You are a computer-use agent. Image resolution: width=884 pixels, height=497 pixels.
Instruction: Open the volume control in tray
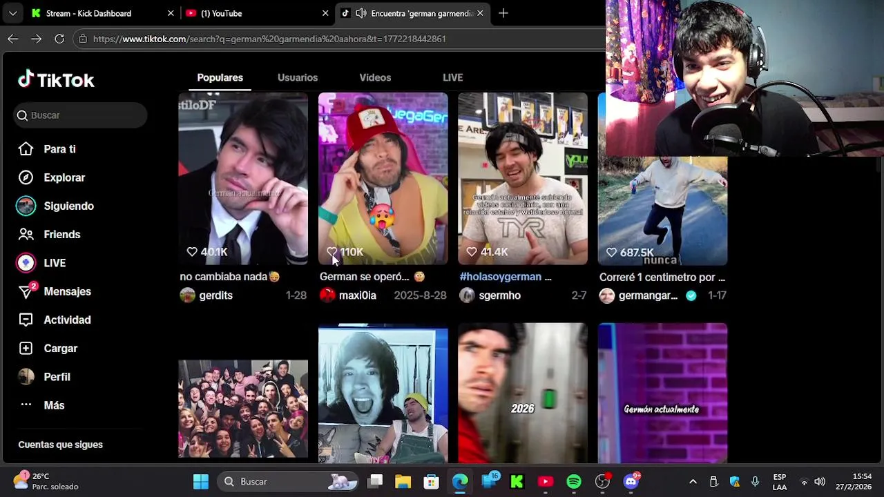pos(820,482)
